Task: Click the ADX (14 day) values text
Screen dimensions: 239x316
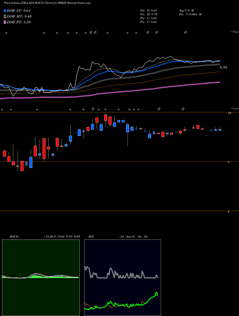Action: [x=133, y=237]
